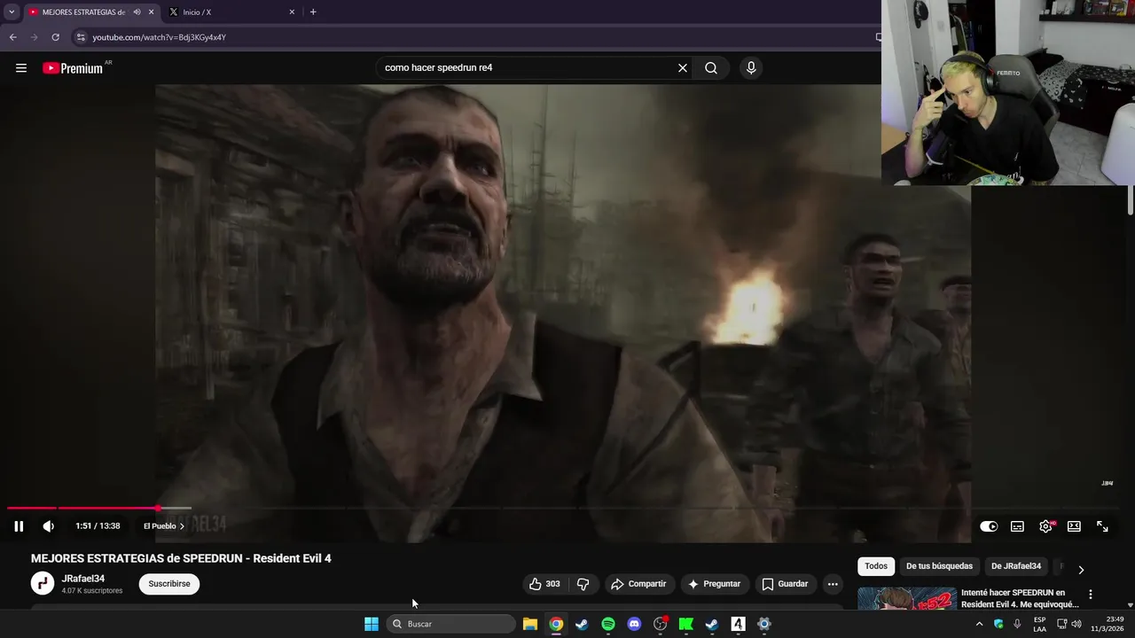Click the '1:51 / 13:38' time display
Screen dimensions: 1135x638
[x=98, y=526]
